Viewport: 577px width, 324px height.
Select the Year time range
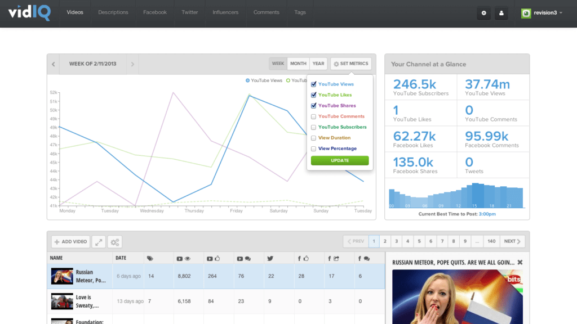pos(318,64)
